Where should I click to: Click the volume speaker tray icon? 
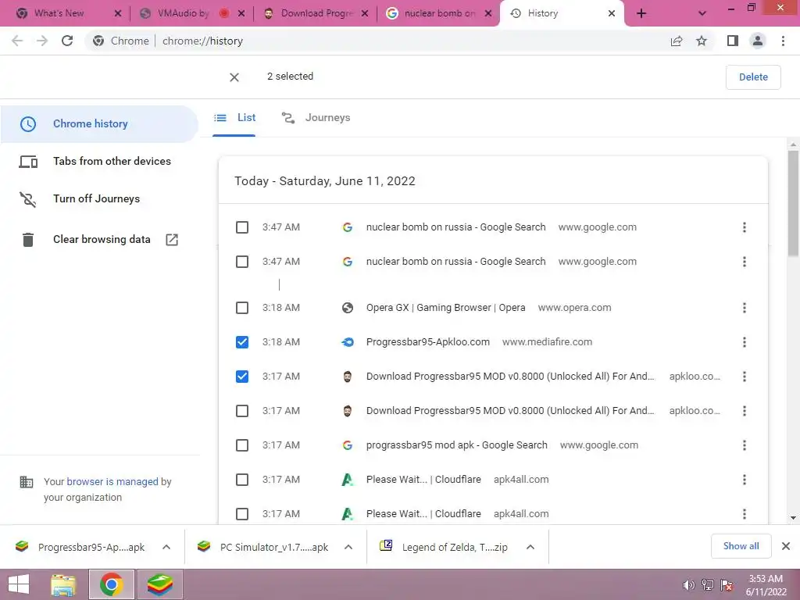(x=689, y=584)
